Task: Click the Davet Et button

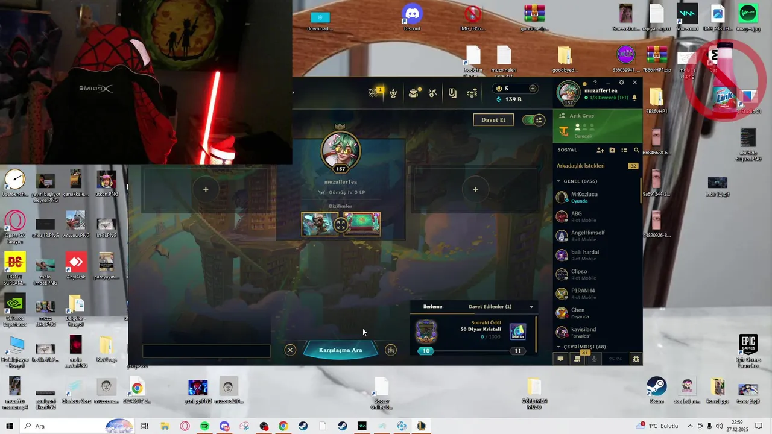Action: tap(493, 120)
